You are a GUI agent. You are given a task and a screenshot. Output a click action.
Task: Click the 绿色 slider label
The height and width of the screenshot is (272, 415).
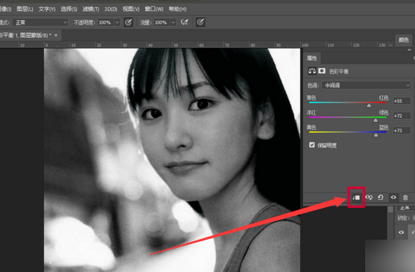(383, 112)
